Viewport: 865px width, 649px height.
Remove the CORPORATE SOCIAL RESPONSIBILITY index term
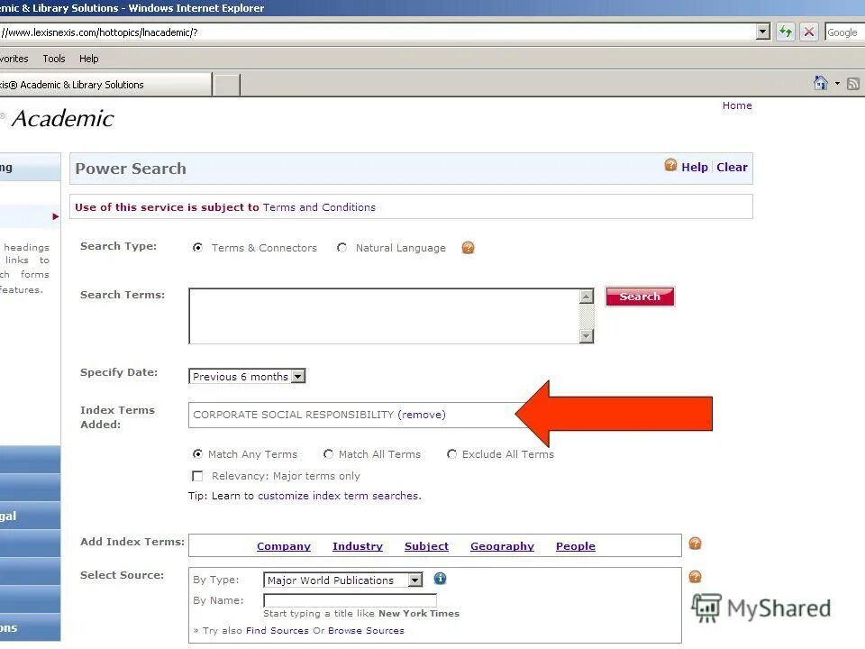point(423,415)
